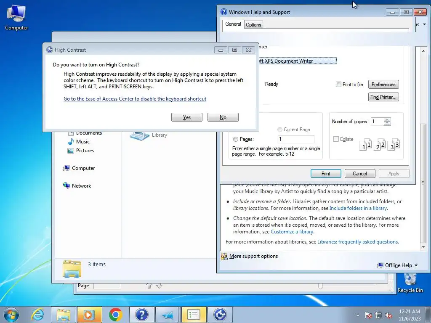431x323 pixels.
Task: Click the Action Center flag tray icon
Action: (368, 315)
